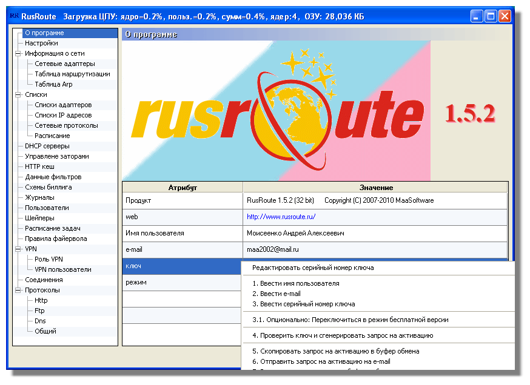Open Ftp protocol item

(39, 311)
